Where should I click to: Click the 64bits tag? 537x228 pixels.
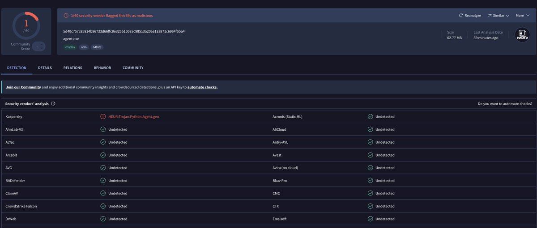(98, 47)
